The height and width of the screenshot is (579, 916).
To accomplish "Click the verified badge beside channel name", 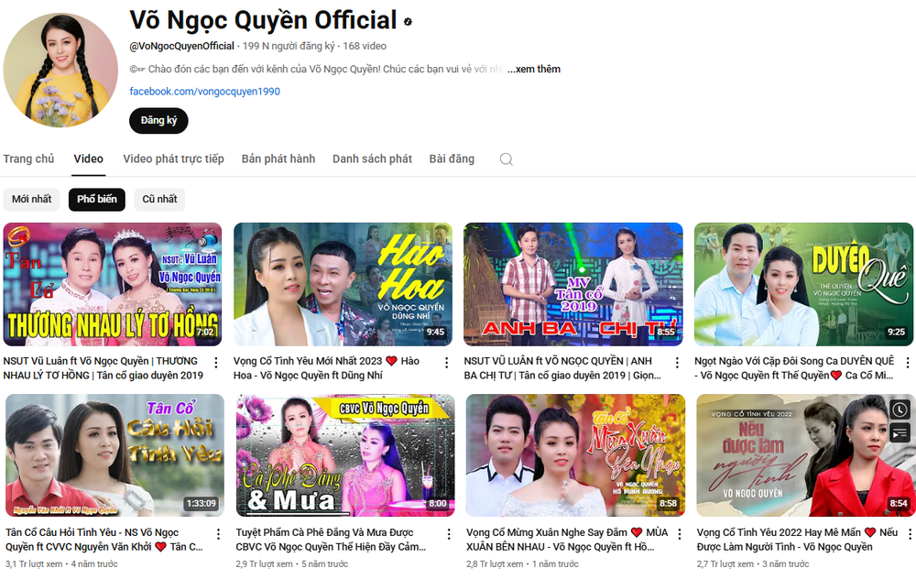I will tap(408, 22).
